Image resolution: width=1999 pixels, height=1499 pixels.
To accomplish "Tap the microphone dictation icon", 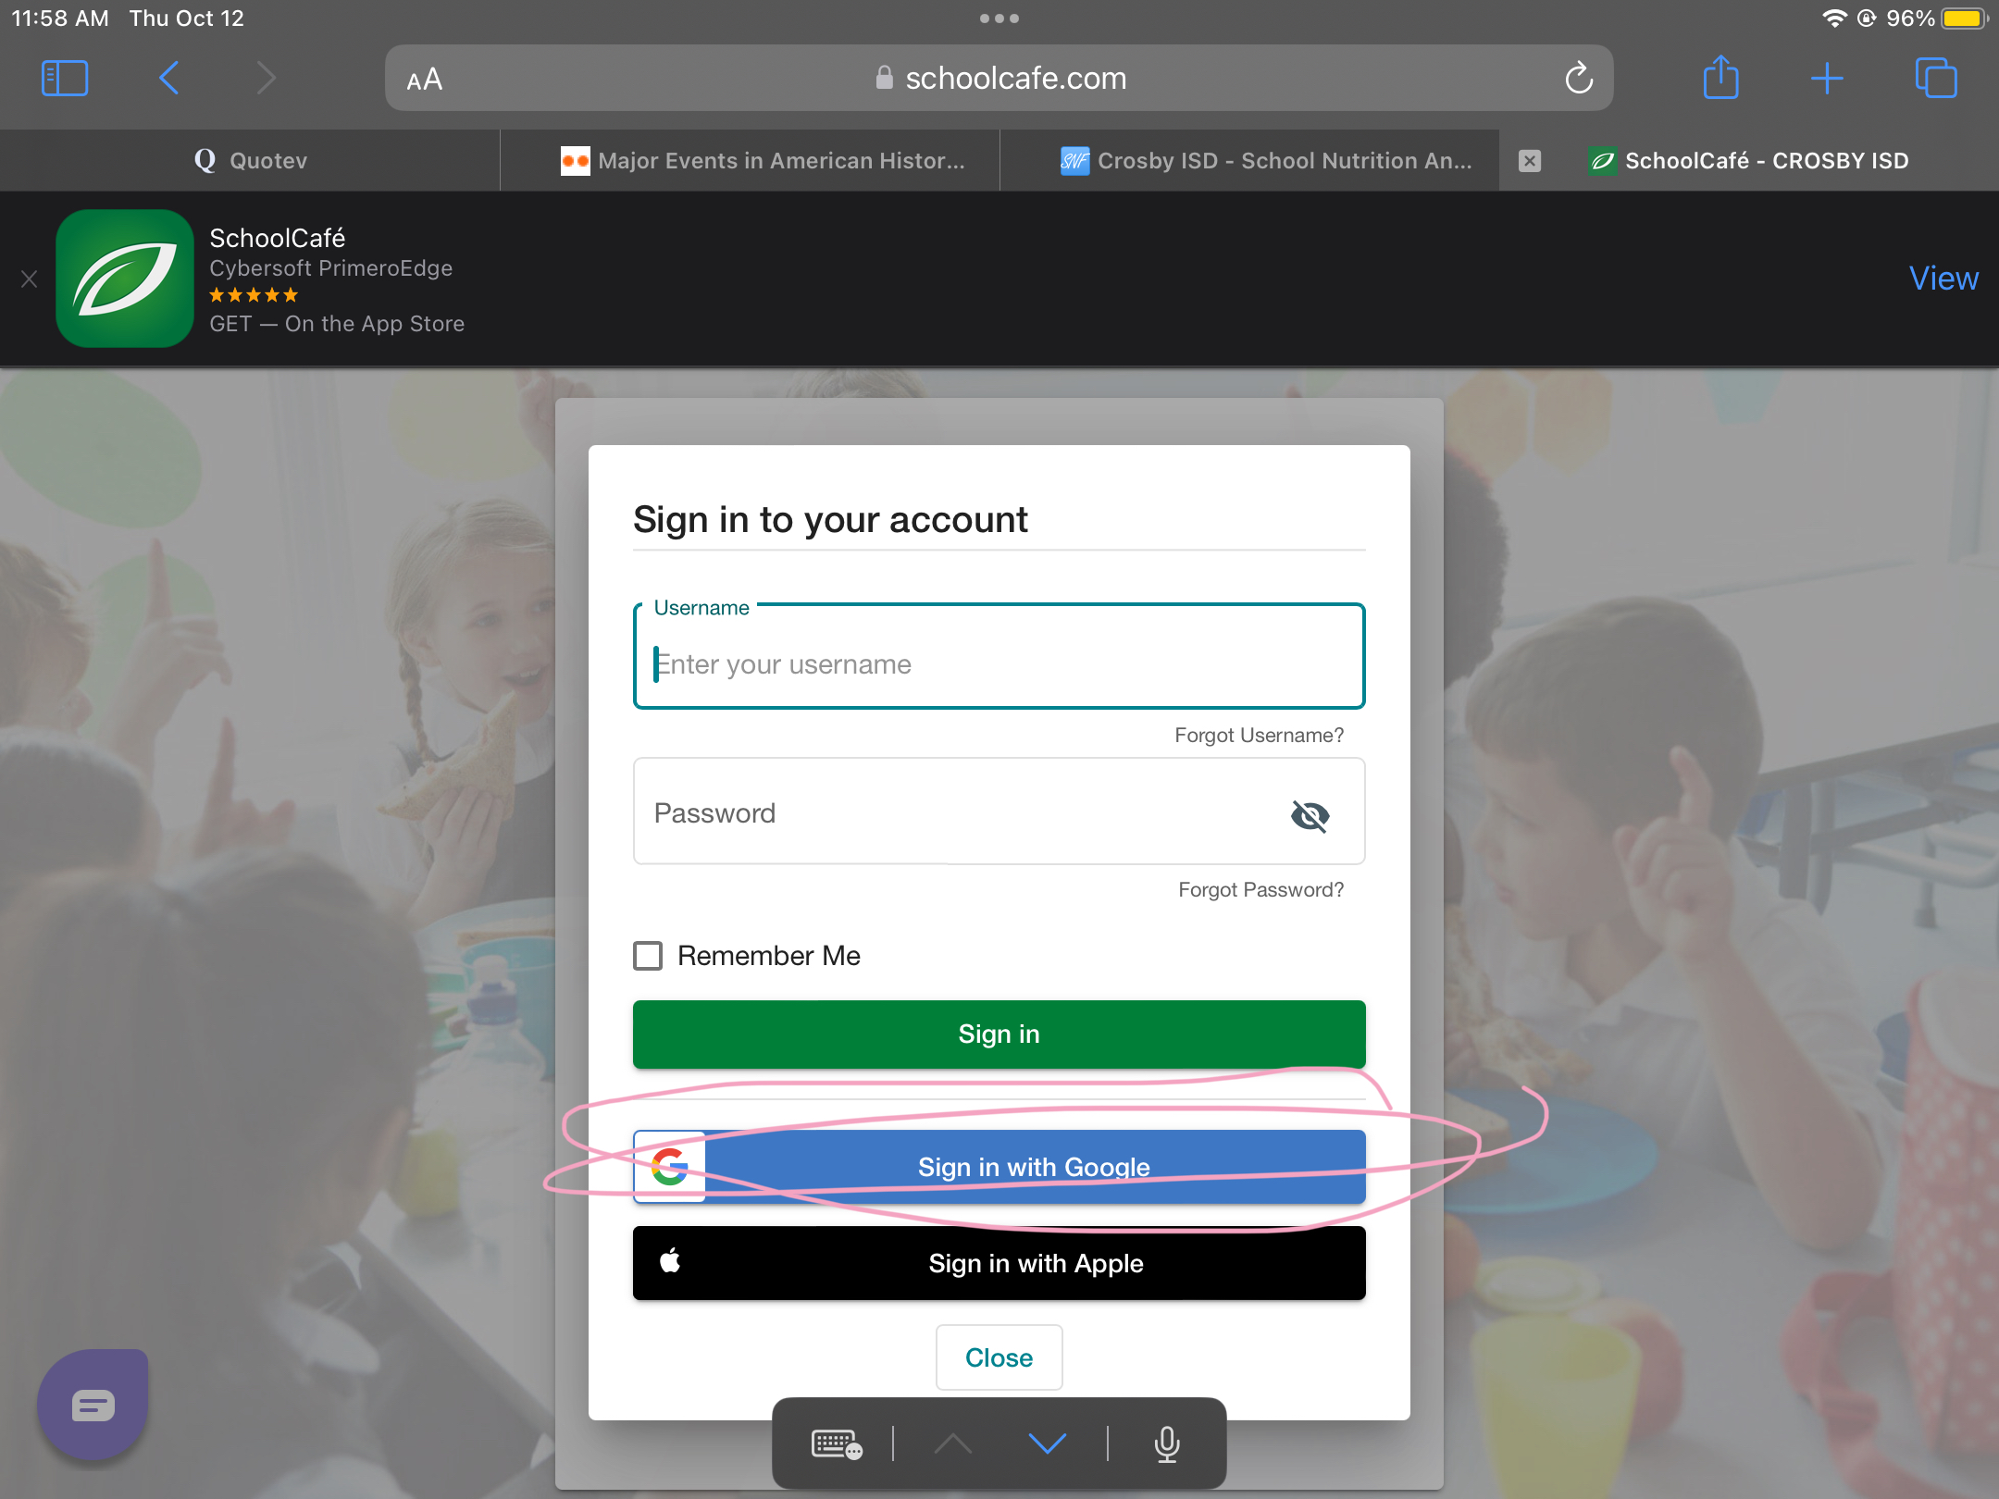I will pyautogui.click(x=1166, y=1443).
